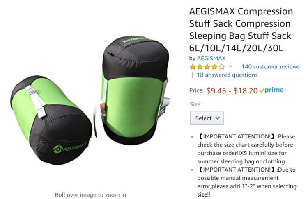
Task: Click the sideways stuff sack with AEGISMAX logo
Action: (51, 120)
